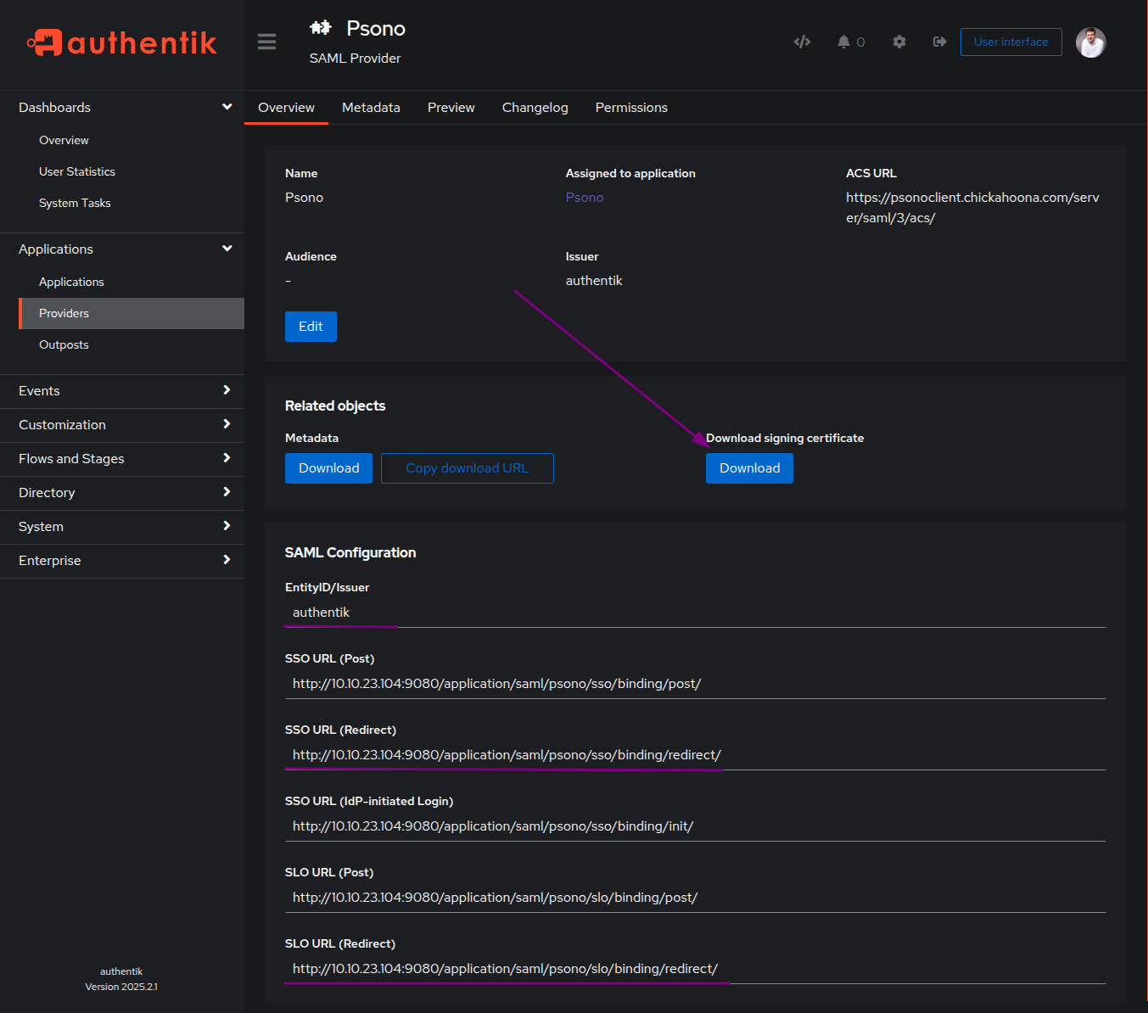This screenshot has width=1148, height=1013.
Task: Expand the System section
Action: tap(122, 527)
